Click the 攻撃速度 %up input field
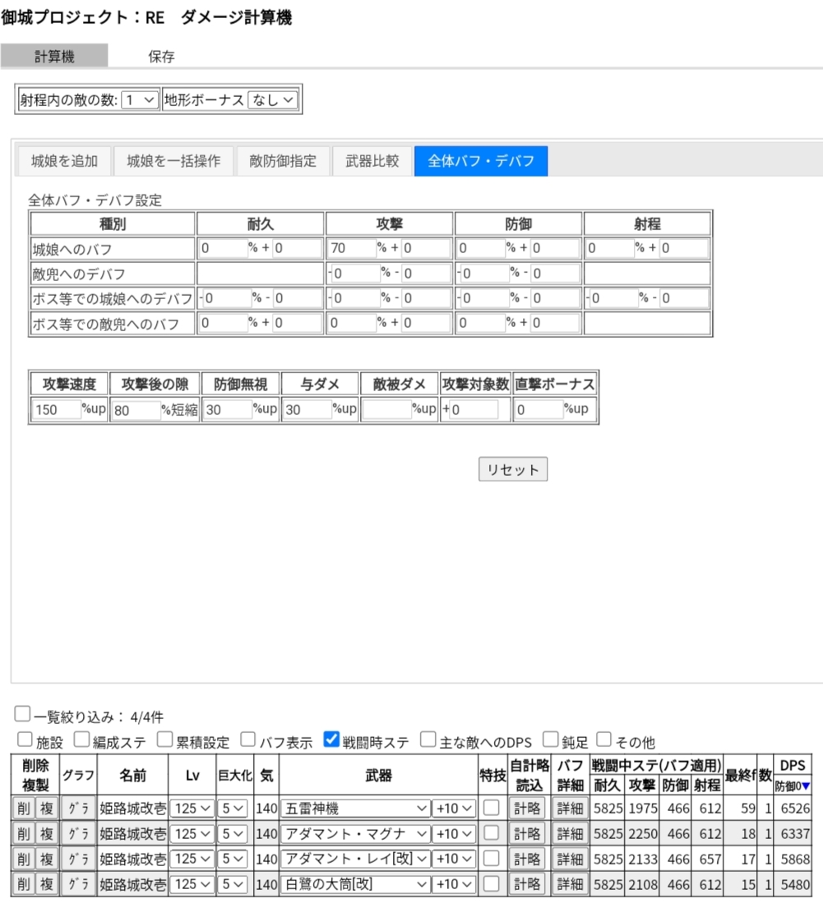The width and height of the screenshot is (823, 908). (x=57, y=409)
